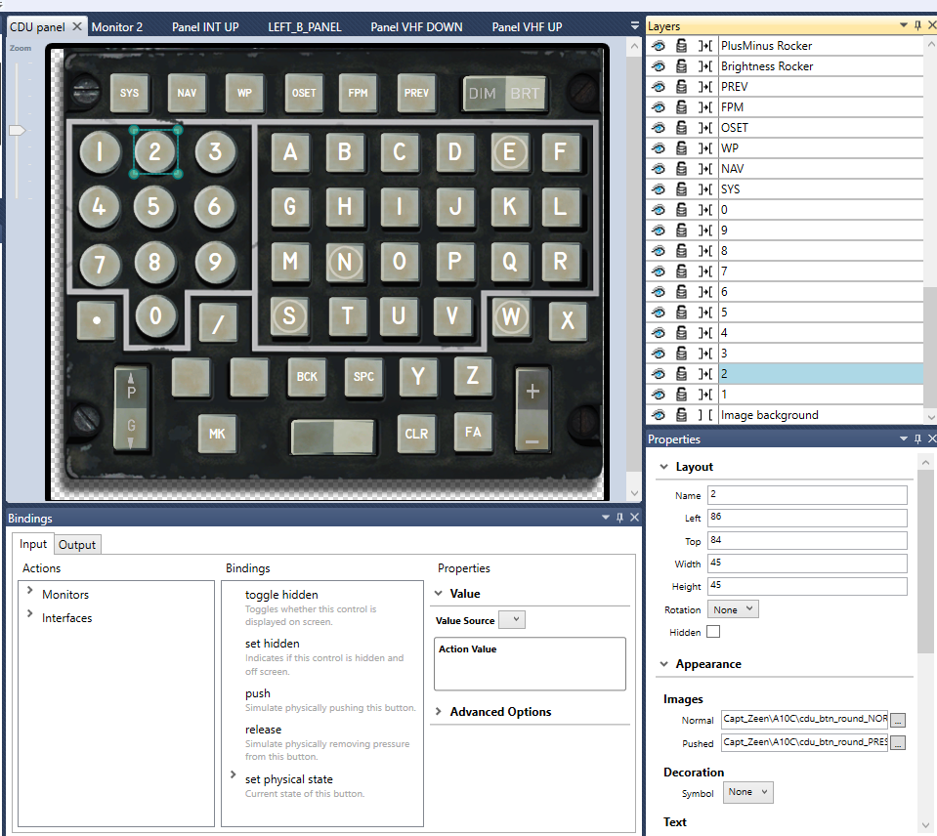Click lock icon on Image background layer
937x836 pixels.
tap(681, 415)
